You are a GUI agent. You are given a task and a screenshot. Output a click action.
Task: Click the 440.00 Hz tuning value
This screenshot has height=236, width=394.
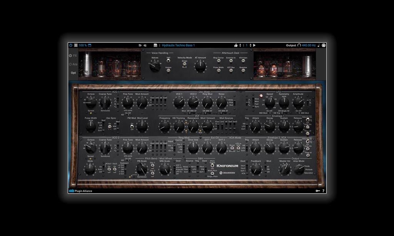(309, 45)
